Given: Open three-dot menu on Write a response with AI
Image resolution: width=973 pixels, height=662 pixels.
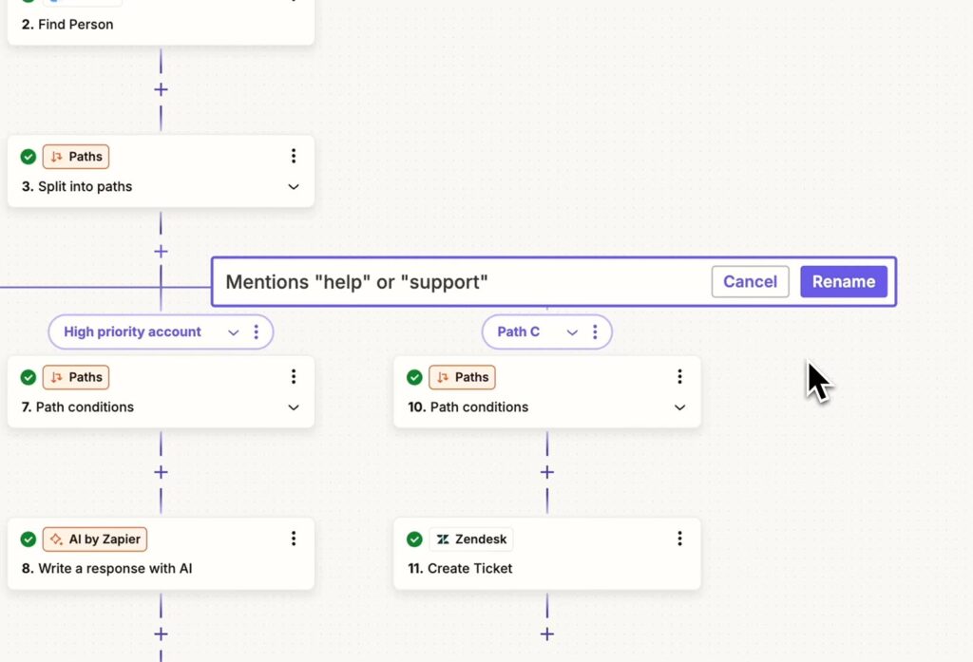Looking at the screenshot, I should point(294,539).
